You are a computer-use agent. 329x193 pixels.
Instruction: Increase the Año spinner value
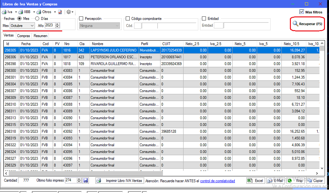pos(58,24)
